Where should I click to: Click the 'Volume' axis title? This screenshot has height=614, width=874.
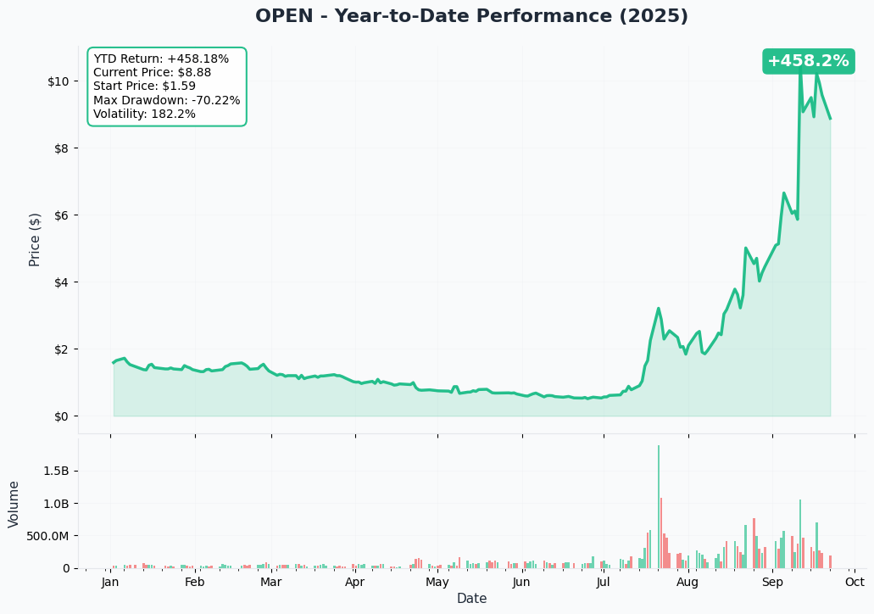[x=14, y=504]
